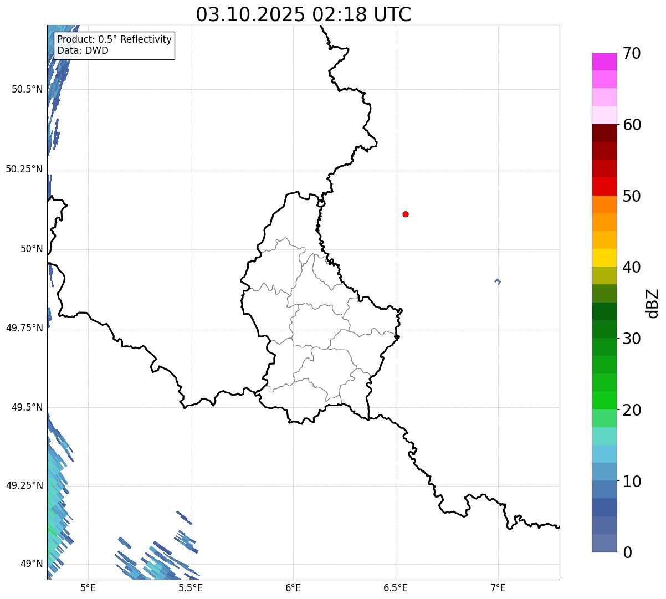
Task: Click the colorbar's 60 tick label
Action: pos(632,125)
